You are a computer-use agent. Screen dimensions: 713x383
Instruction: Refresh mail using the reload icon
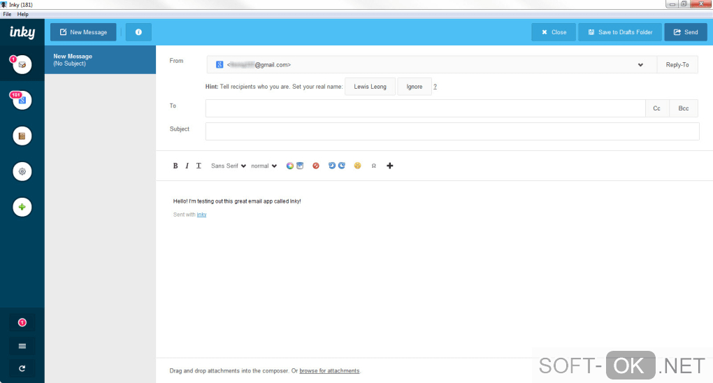(x=22, y=368)
